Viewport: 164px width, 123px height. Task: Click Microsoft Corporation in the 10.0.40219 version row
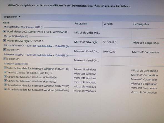(145, 52)
